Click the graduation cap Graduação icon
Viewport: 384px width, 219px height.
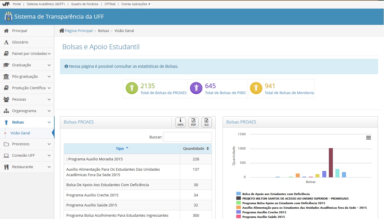tap(6, 65)
